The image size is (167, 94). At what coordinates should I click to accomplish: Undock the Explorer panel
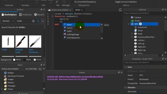(163, 10)
